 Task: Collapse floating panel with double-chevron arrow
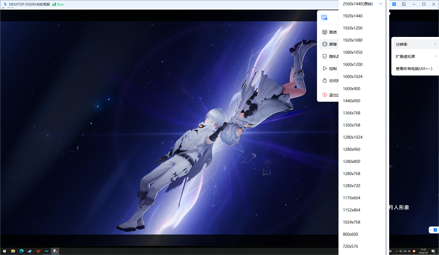click(431, 230)
